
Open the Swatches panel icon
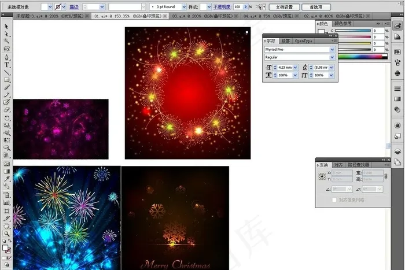click(397, 52)
